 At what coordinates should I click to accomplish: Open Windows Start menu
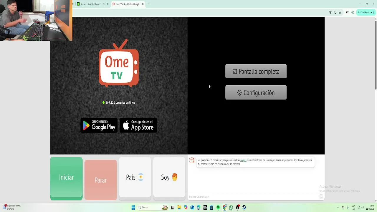pyautogui.click(x=133, y=207)
